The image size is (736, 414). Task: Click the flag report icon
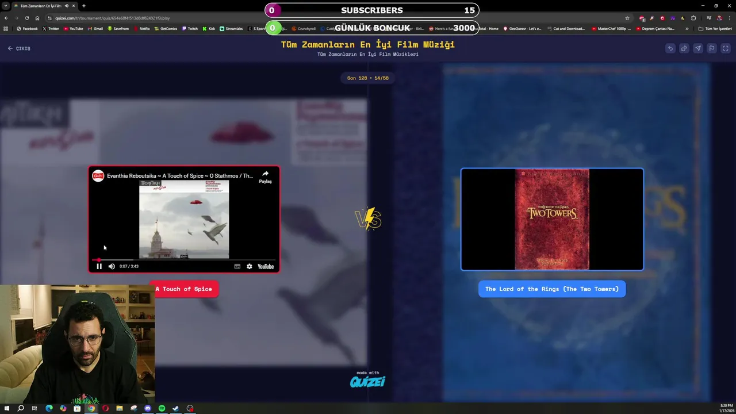(x=712, y=48)
